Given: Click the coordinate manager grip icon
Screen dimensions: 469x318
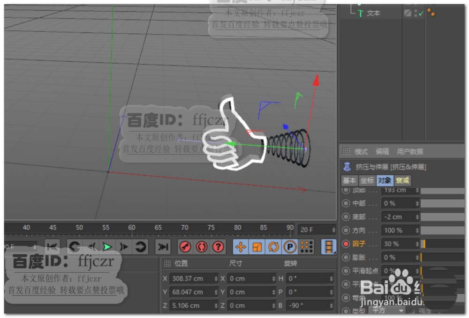Looking at the screenshot, I should pyautogui.click(x=167, y=263).
